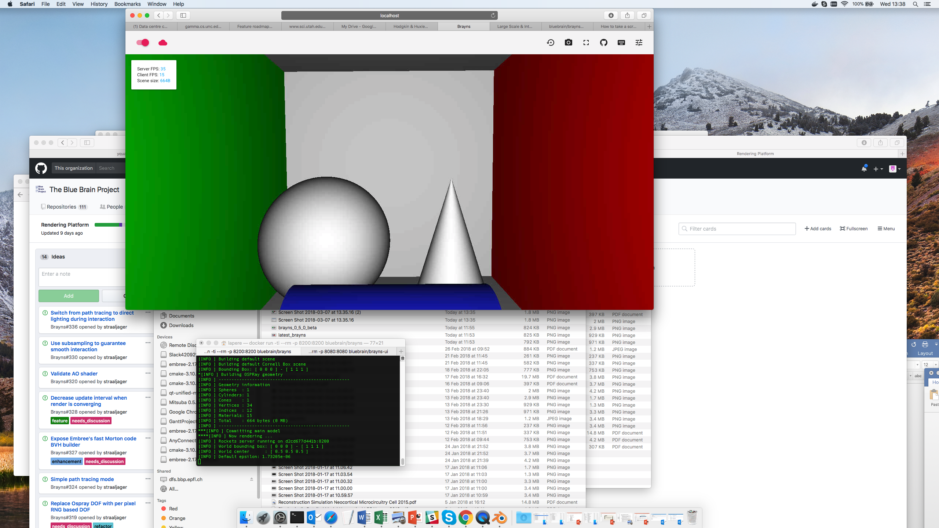The image size is (939, 528).
Task: Click the red cloud connection icon
Action: pyautogui.click(x=163, y=43)
